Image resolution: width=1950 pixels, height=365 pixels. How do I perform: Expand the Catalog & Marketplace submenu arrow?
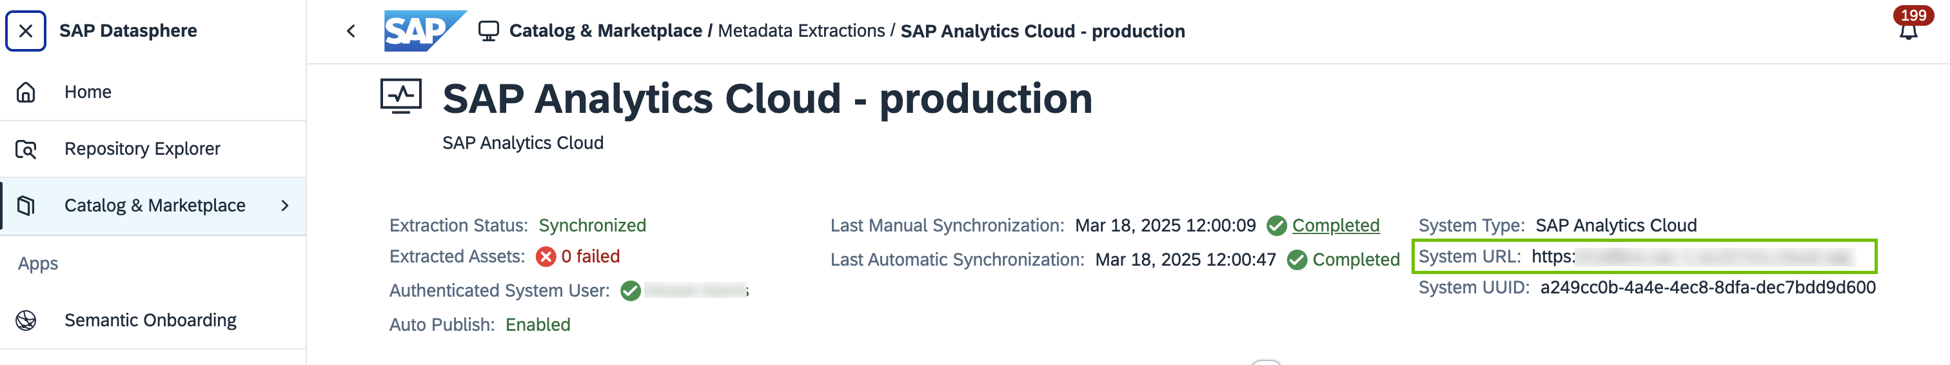click(284, 206)
